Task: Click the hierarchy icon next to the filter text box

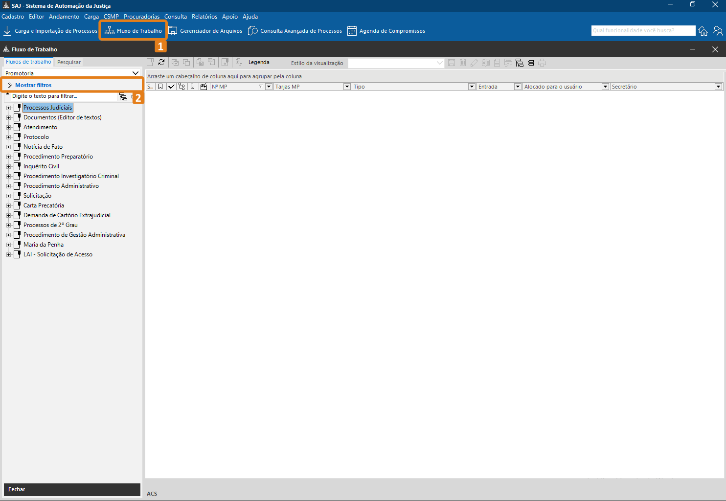Action: click(123, 96)
